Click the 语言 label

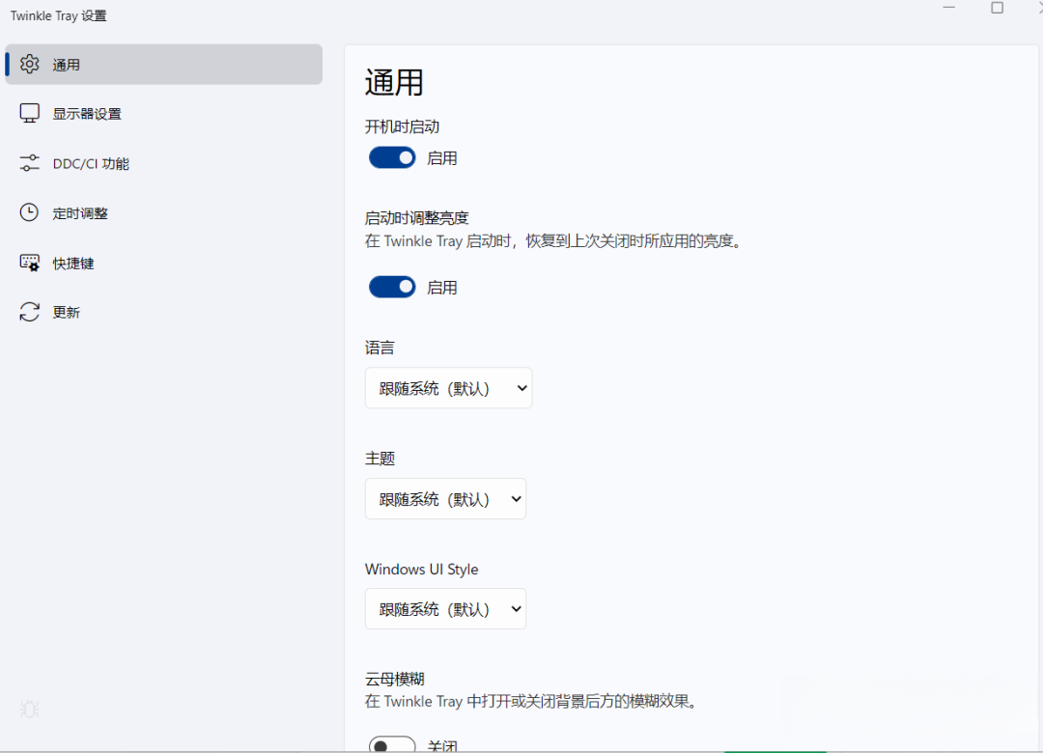380,348
